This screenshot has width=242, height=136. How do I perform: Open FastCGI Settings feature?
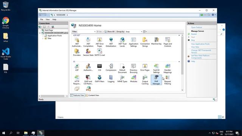click(x=156, y=68)
